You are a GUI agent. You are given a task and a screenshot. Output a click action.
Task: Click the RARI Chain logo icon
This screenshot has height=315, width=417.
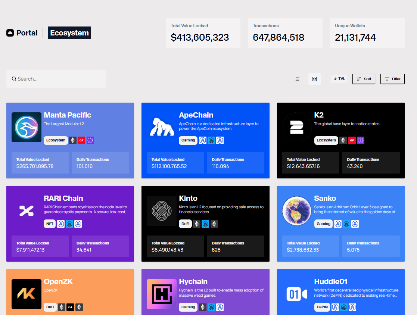pyautogui.click(x=27, y=210)
